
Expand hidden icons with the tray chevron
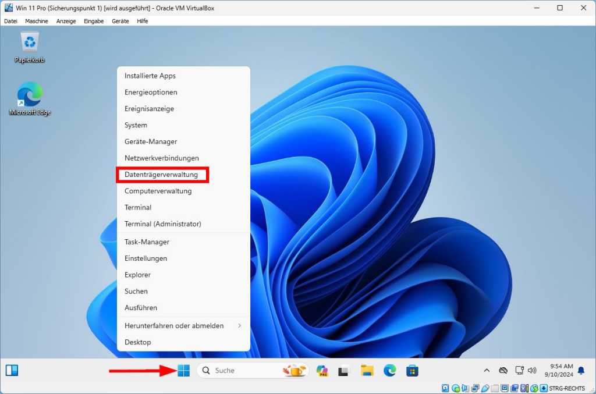pos(487,370)
